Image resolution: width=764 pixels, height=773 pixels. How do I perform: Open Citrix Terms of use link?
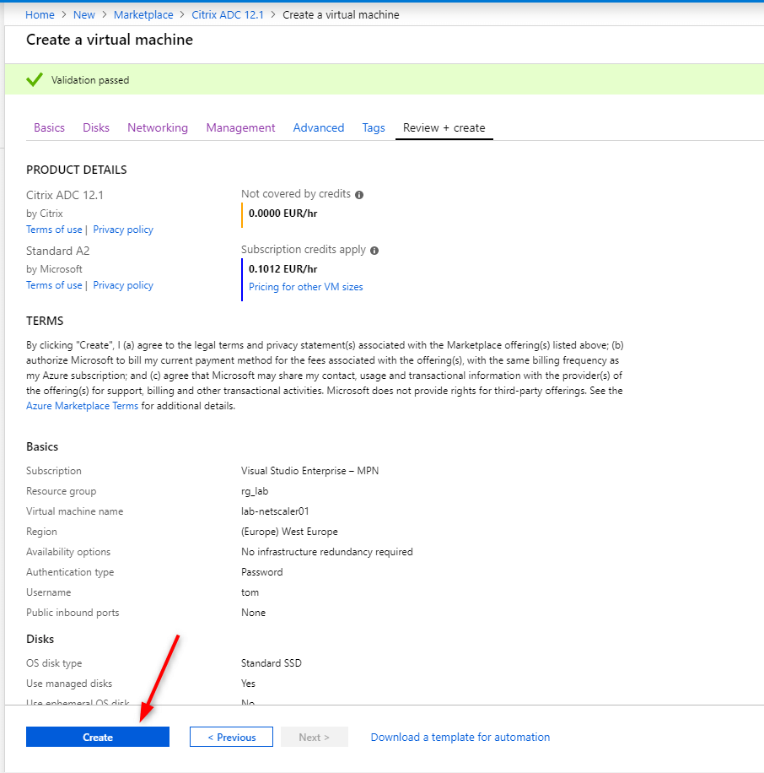(x=54, y=230)
